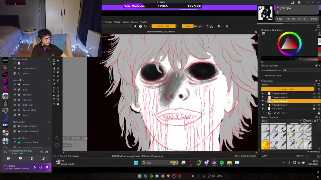
Task: Move layer down with the down arrow
Action: pyautogui.click(x=274, y=113)
